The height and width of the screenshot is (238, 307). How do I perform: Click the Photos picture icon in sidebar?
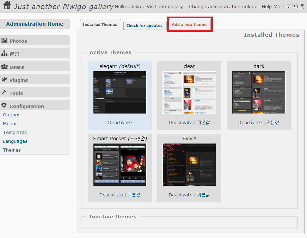(x=4, y=41)
